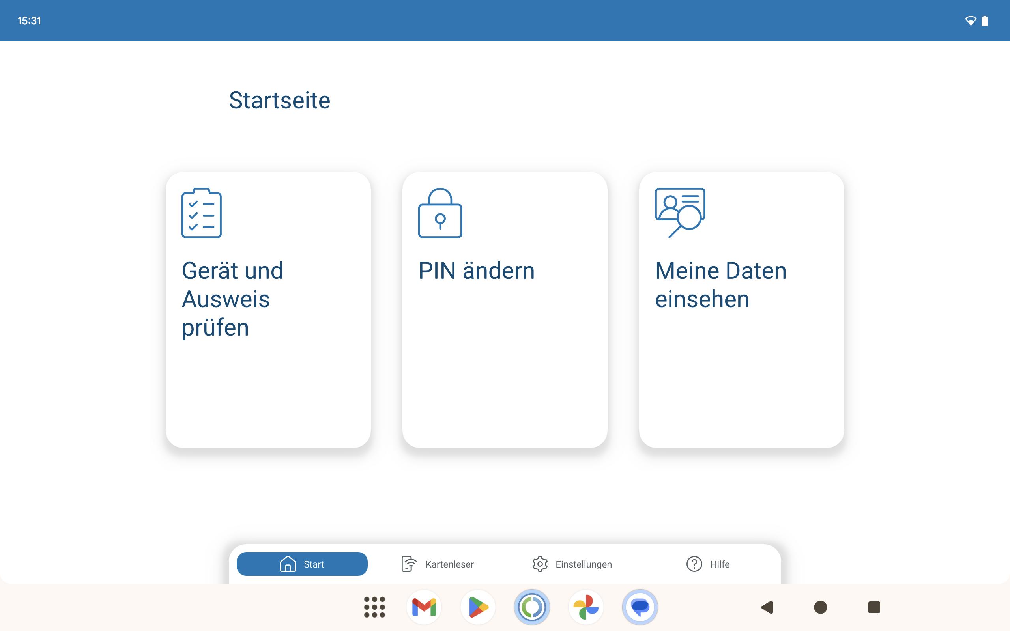1010x631 pixels.
Task: Click the 15:31 clock in status bar
Action: pyautogui.click(x=29, y=21)
